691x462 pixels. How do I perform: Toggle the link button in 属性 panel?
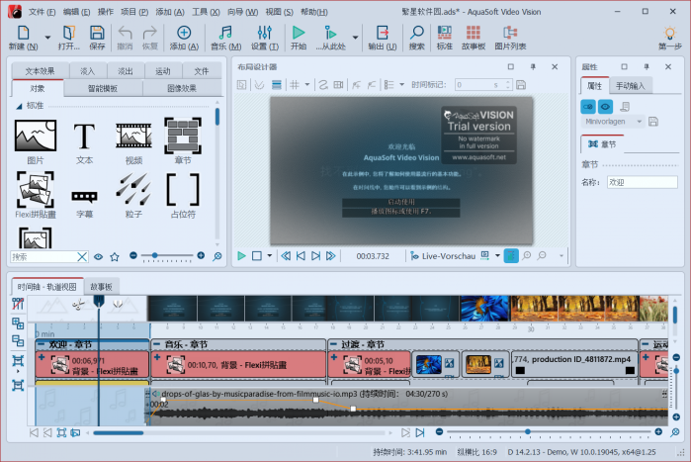pyautogui.click(x=588, y=107)
